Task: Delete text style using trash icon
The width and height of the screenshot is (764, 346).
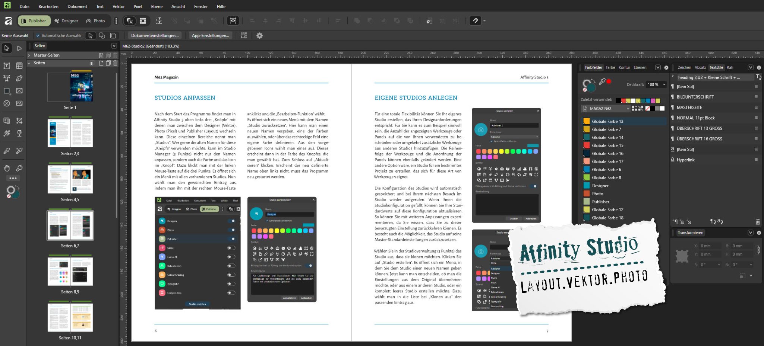Action: (758, 222)
